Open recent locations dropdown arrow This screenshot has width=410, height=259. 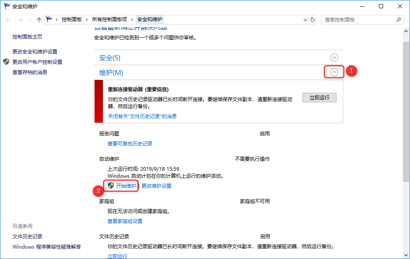31,20
